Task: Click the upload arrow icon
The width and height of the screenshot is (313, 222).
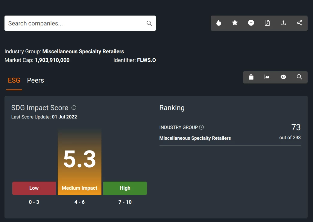Action: click(283, 23)
